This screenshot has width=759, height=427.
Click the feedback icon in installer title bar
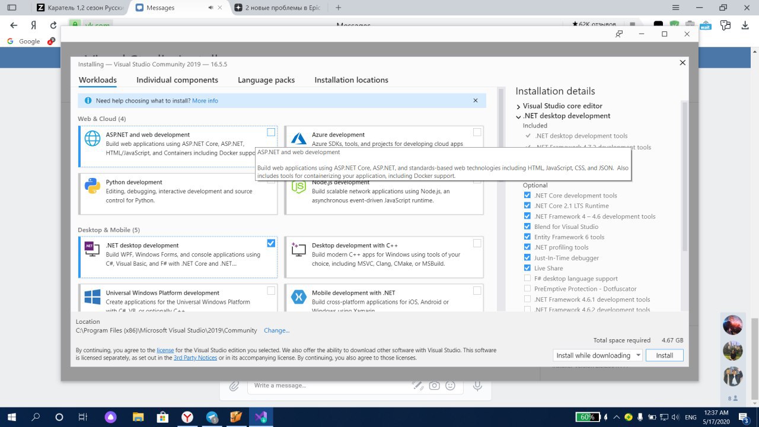point(619,34)
